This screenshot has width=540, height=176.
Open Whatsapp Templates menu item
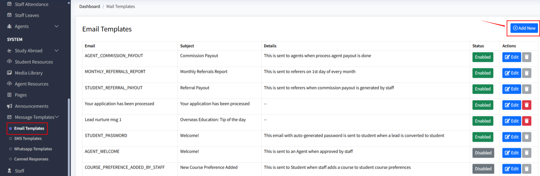pos(33,149)
